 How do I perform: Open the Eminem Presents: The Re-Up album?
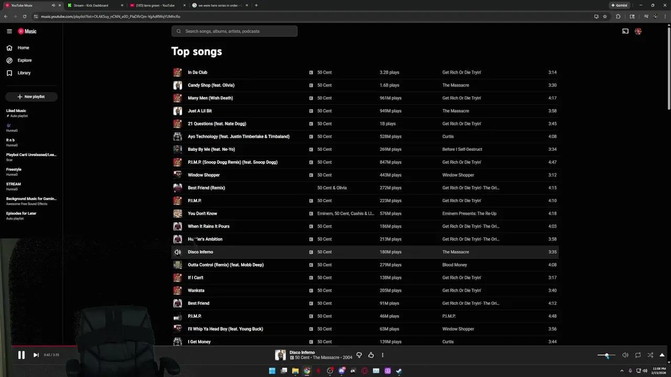(469, 214)
